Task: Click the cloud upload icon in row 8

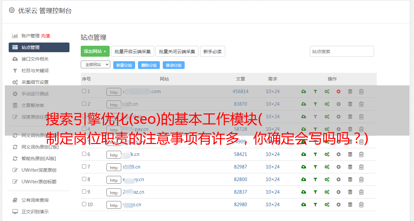Action: (x=304, y=179)
